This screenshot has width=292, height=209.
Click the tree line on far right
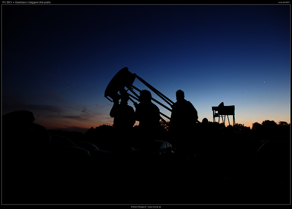(x=270, y=125)
